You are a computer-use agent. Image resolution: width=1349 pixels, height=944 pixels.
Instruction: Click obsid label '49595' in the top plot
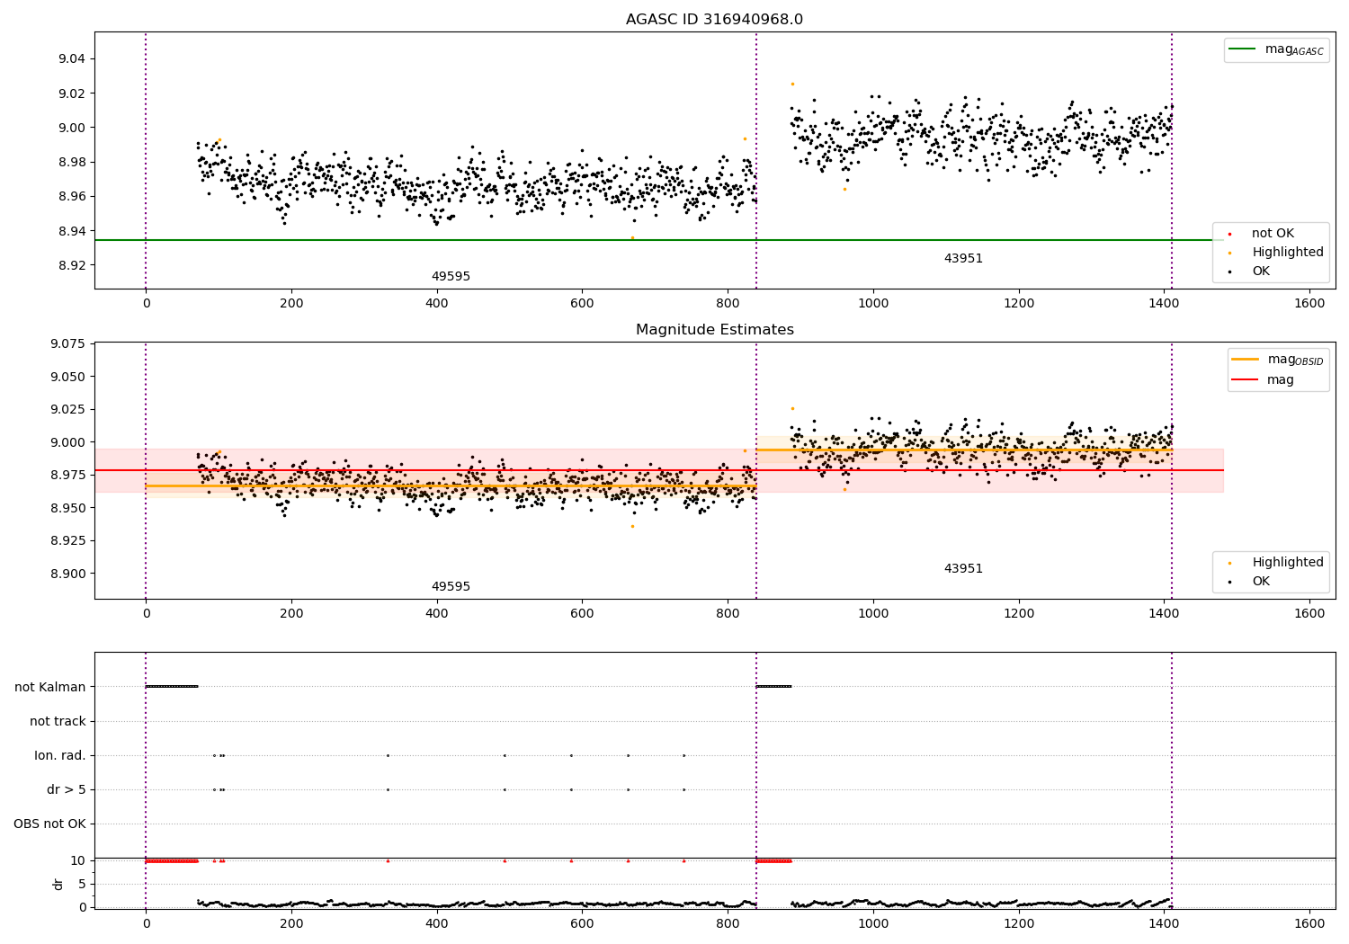coord(451,277)
